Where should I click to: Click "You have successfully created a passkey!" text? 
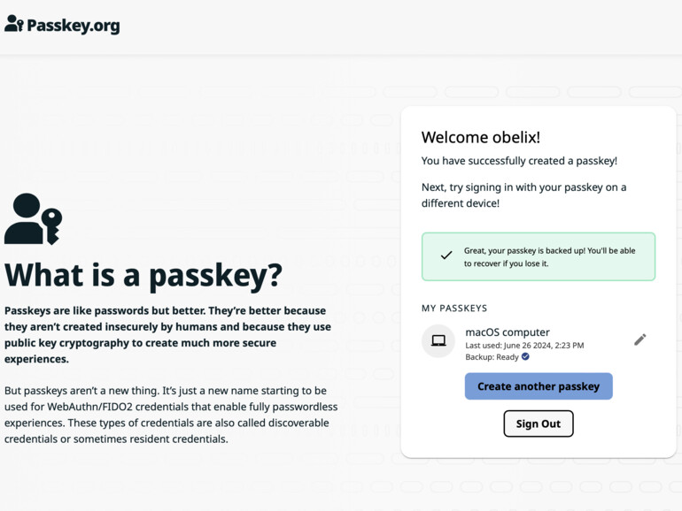(x=519, y=161)
